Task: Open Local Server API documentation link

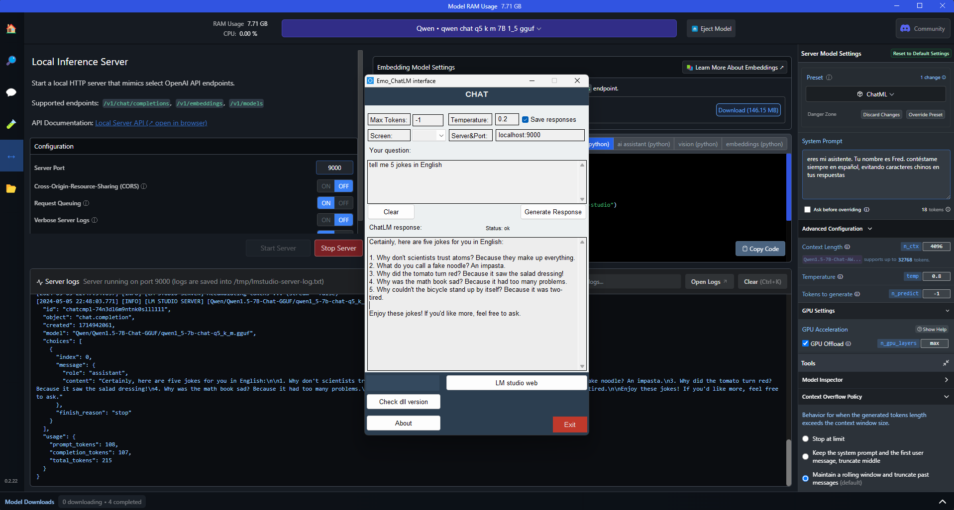Action: point(151,123)
